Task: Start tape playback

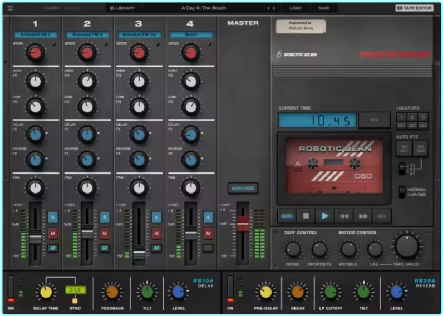Action: [325, 216]
